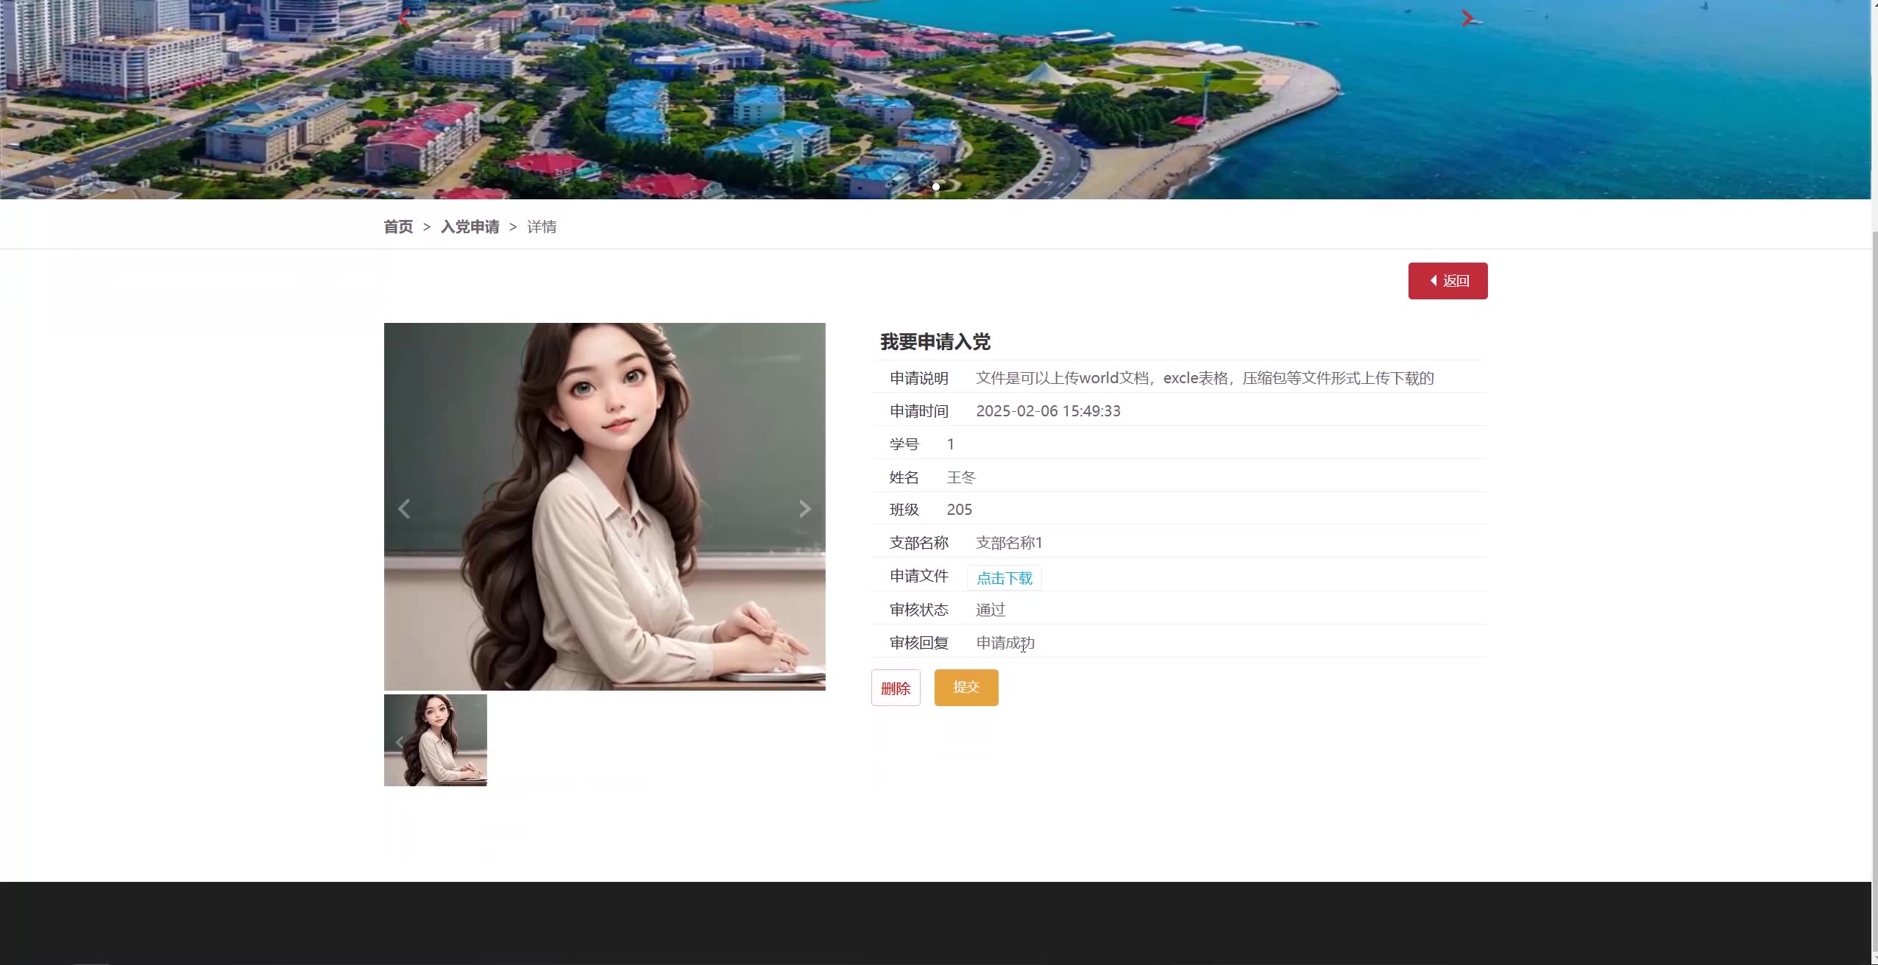Screen dimensions: 1878x965
Task: Download the file via 点击下载 link
Action: pos(1004,578)
